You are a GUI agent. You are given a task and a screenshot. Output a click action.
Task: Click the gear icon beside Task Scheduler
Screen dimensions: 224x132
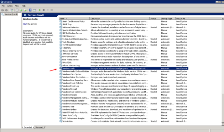61,42
